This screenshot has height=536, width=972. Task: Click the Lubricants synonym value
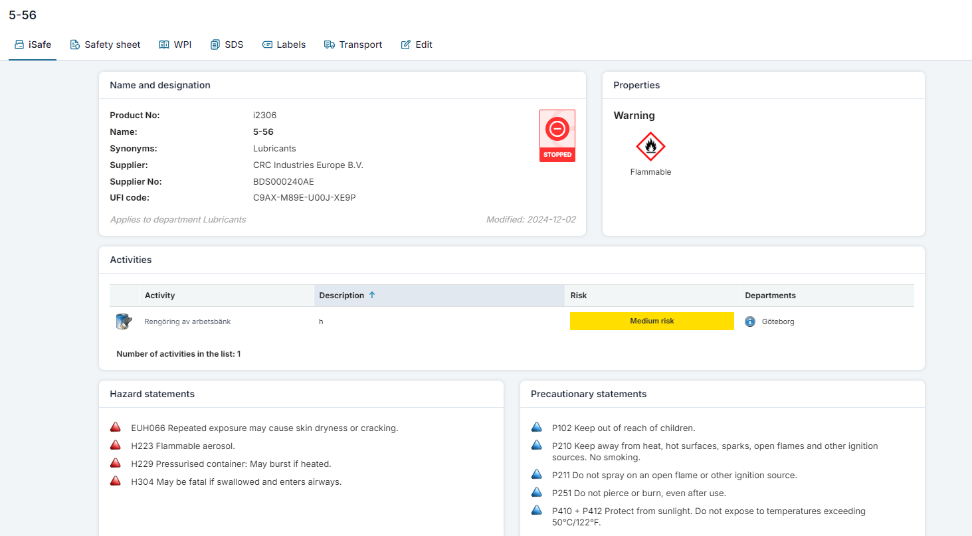pyautogui.click(x=274, y=148)
